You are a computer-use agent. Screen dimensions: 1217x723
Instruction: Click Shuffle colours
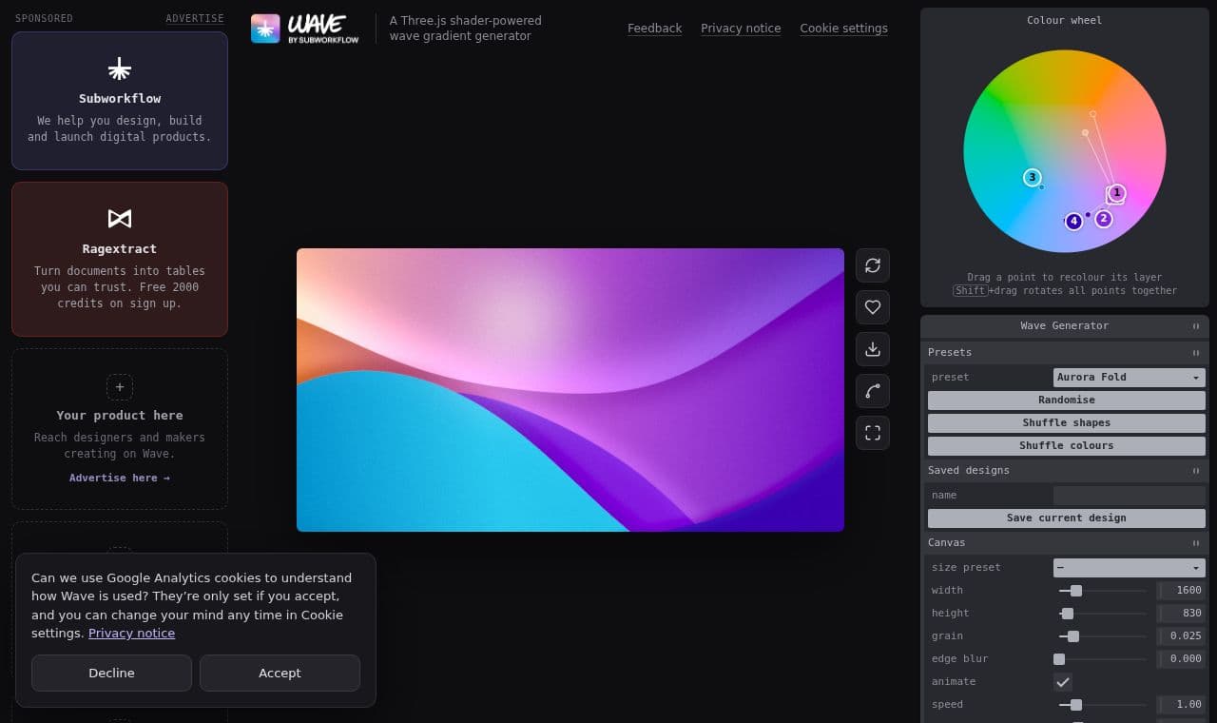point(1067,446)
